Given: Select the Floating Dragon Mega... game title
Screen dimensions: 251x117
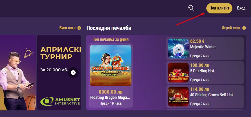Looking at the screenshot, I should (x=110, y=97).
